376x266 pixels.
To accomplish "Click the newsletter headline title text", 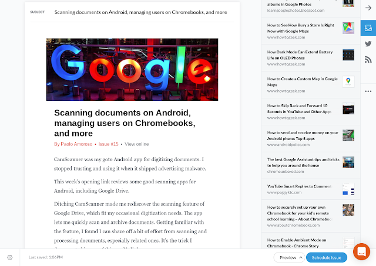I will tap(125, 123).
